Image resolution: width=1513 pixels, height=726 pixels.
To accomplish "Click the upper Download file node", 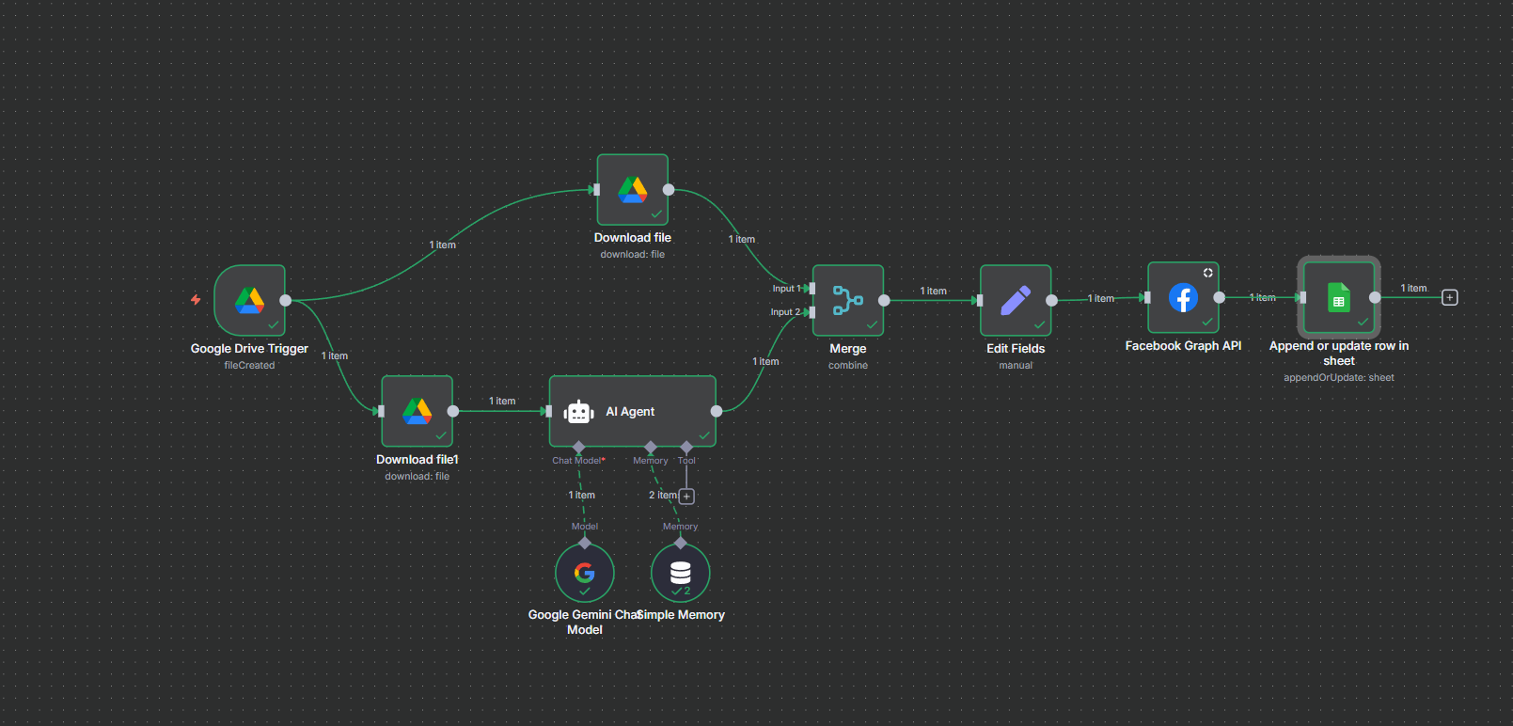I will point(632,190).
